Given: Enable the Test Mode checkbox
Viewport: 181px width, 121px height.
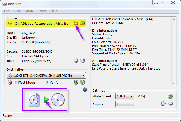Looking at the screenshot, I should 17,83.
